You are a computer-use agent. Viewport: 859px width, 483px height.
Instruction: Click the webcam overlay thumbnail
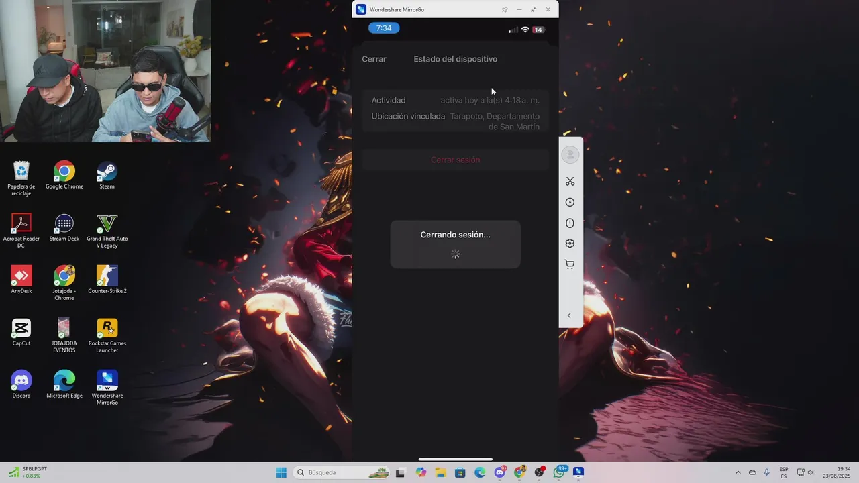[105, 71]
